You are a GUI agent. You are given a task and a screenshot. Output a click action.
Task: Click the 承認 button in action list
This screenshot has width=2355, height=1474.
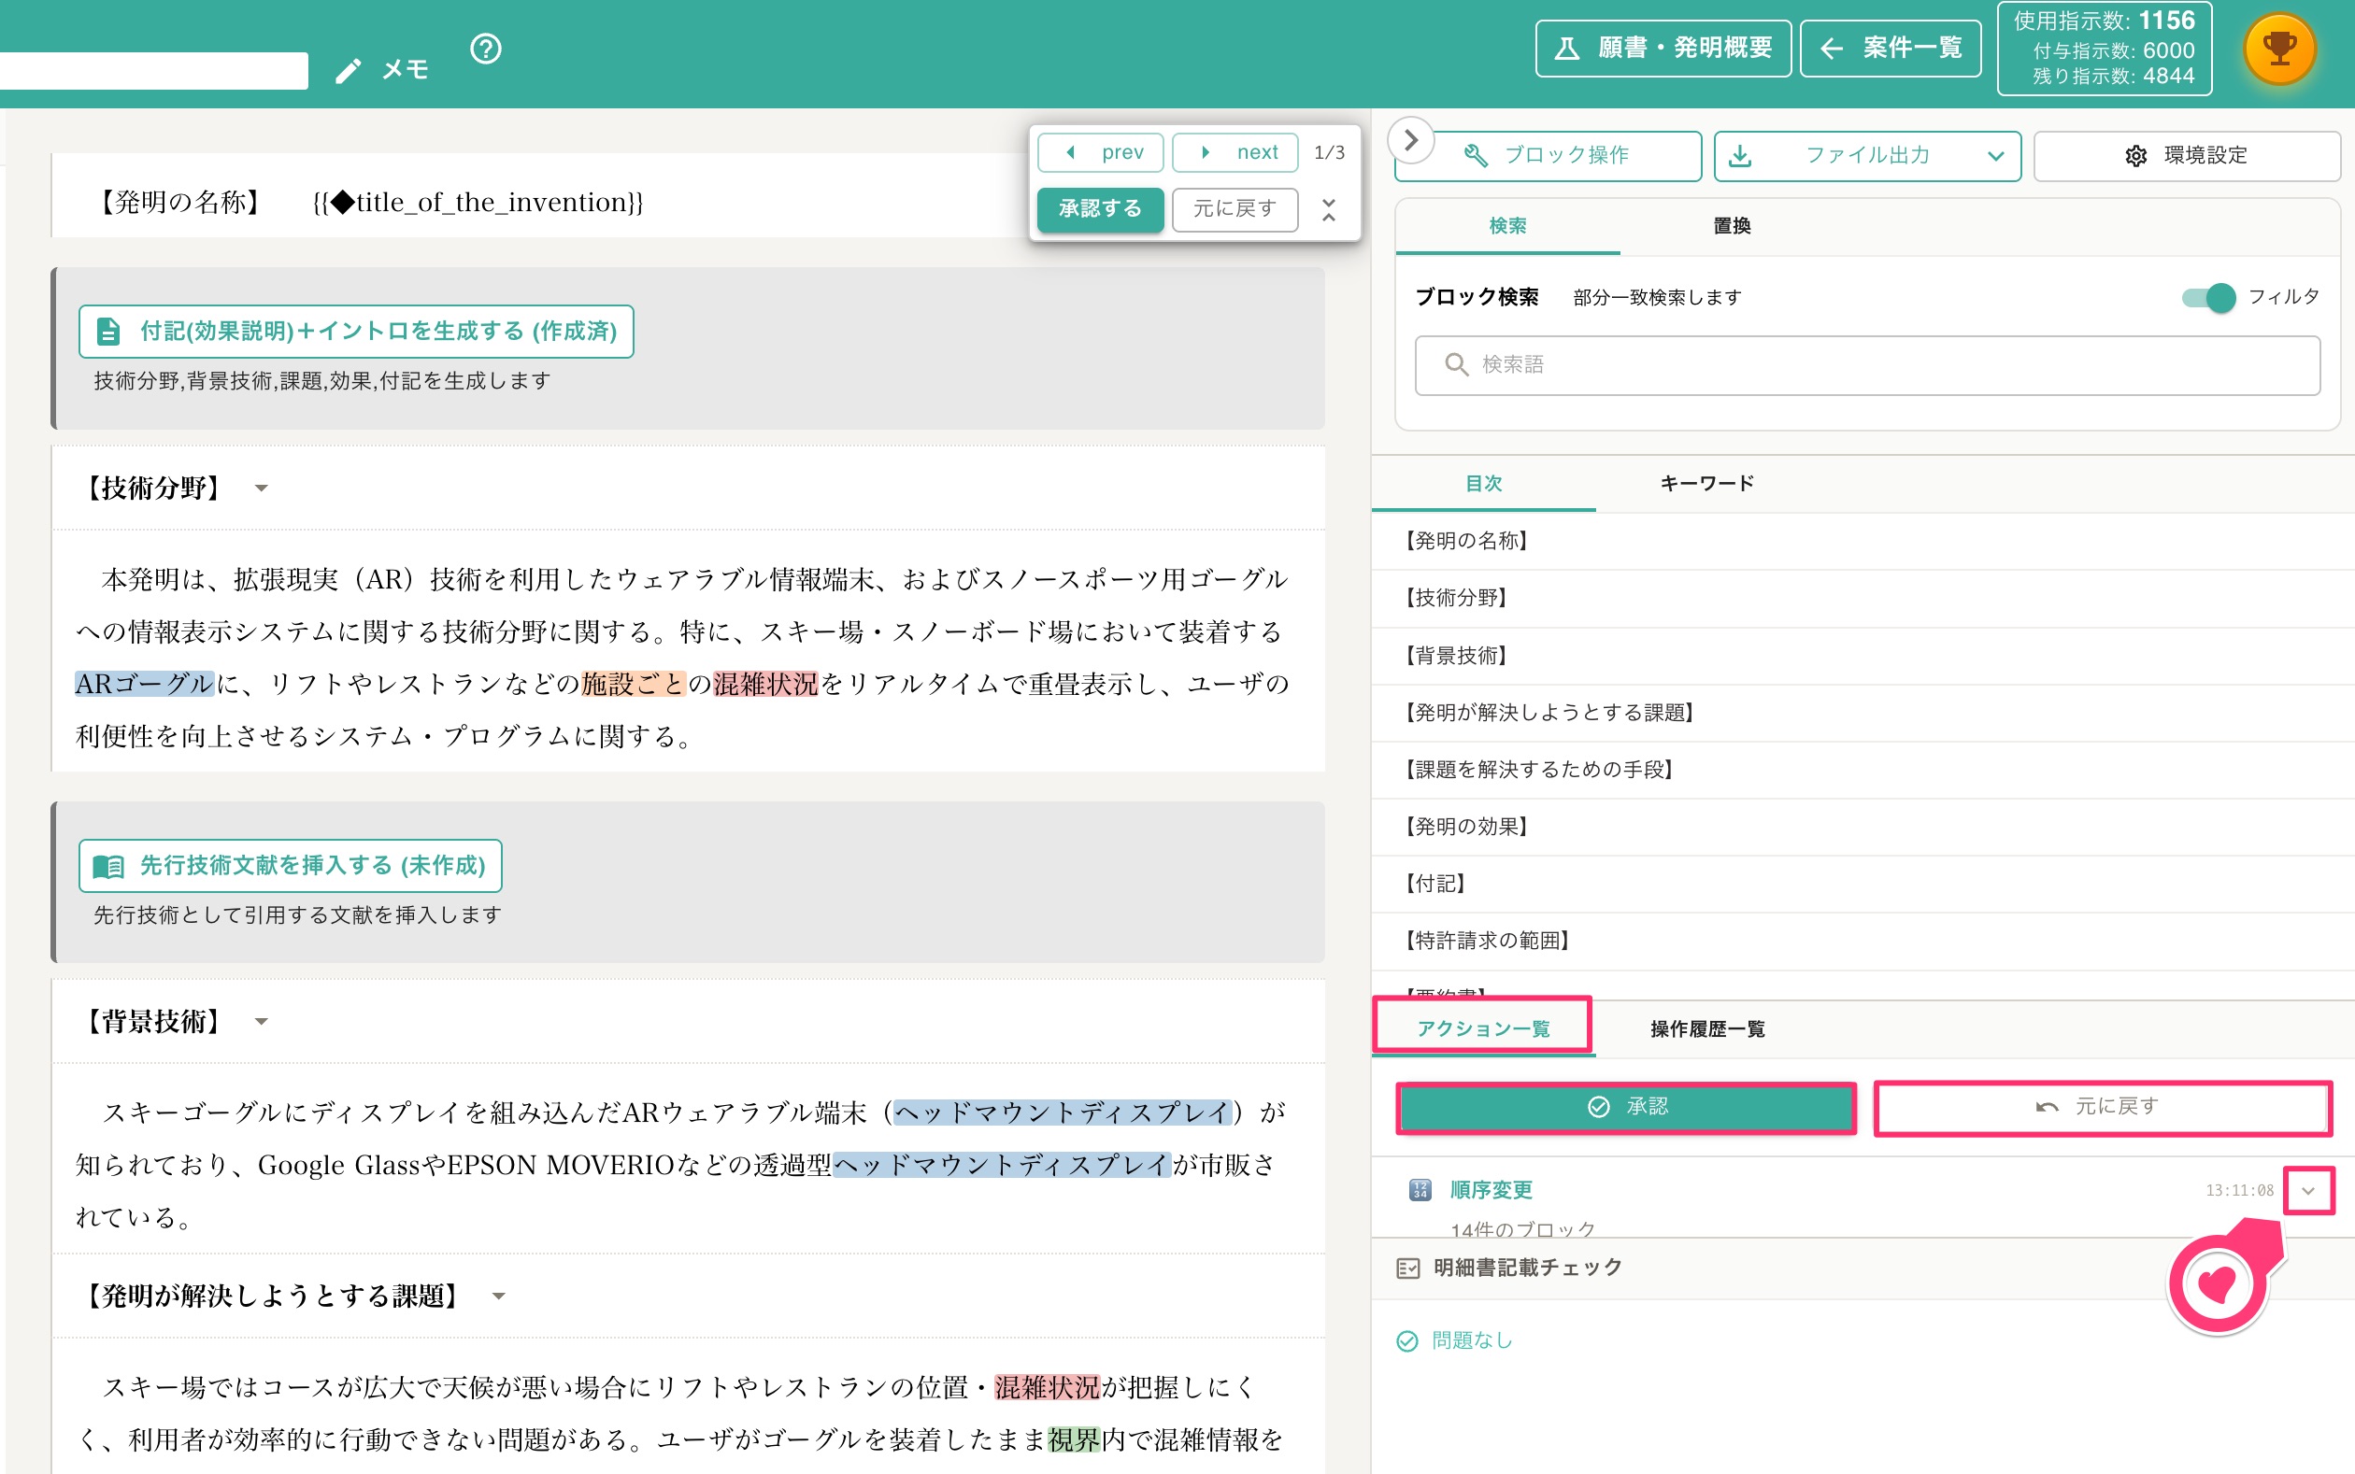click(1627, 1108)
